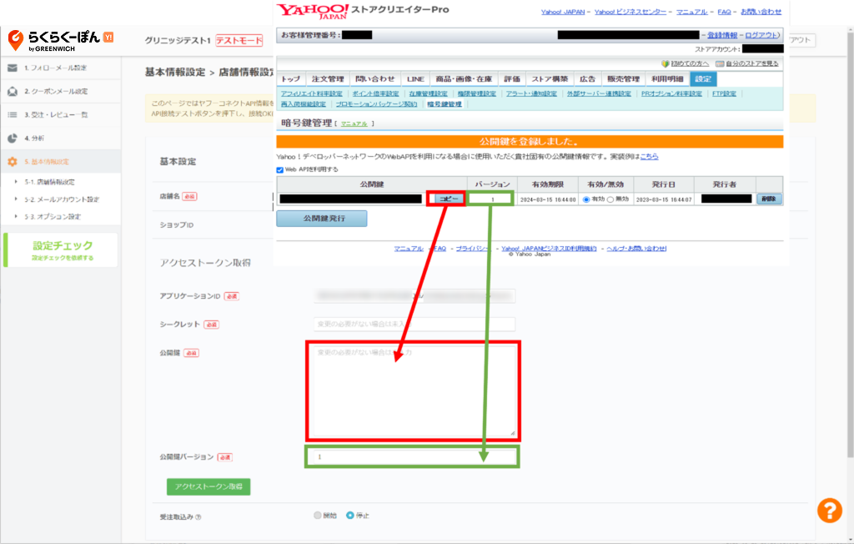Click the beginner leaf icon 初めての方へ
The image size is (854, 544).
pos(665,63)
